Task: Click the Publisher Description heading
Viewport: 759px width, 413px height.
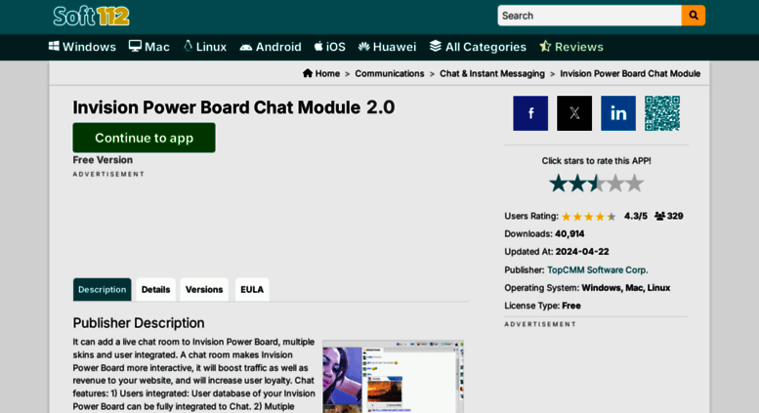Action: tap(139, 323)
